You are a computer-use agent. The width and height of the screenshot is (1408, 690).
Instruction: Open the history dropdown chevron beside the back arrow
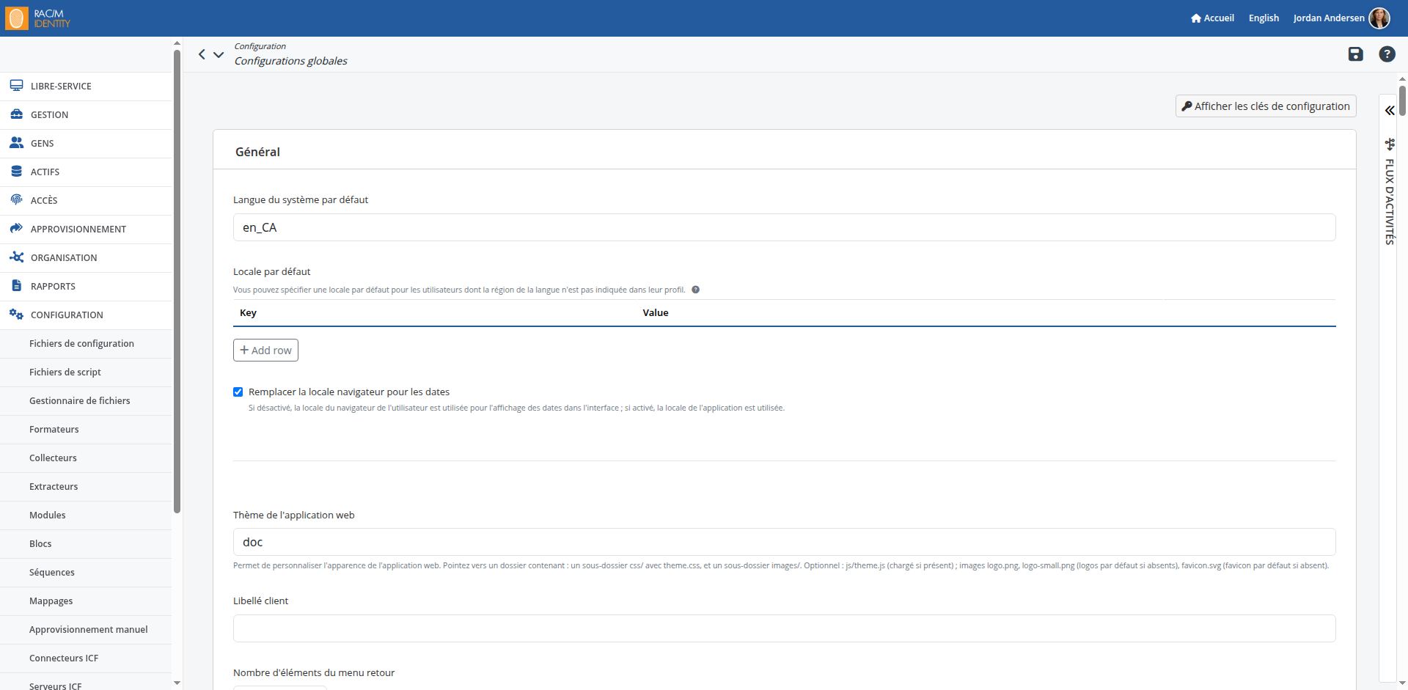click(x=219, y=54)
